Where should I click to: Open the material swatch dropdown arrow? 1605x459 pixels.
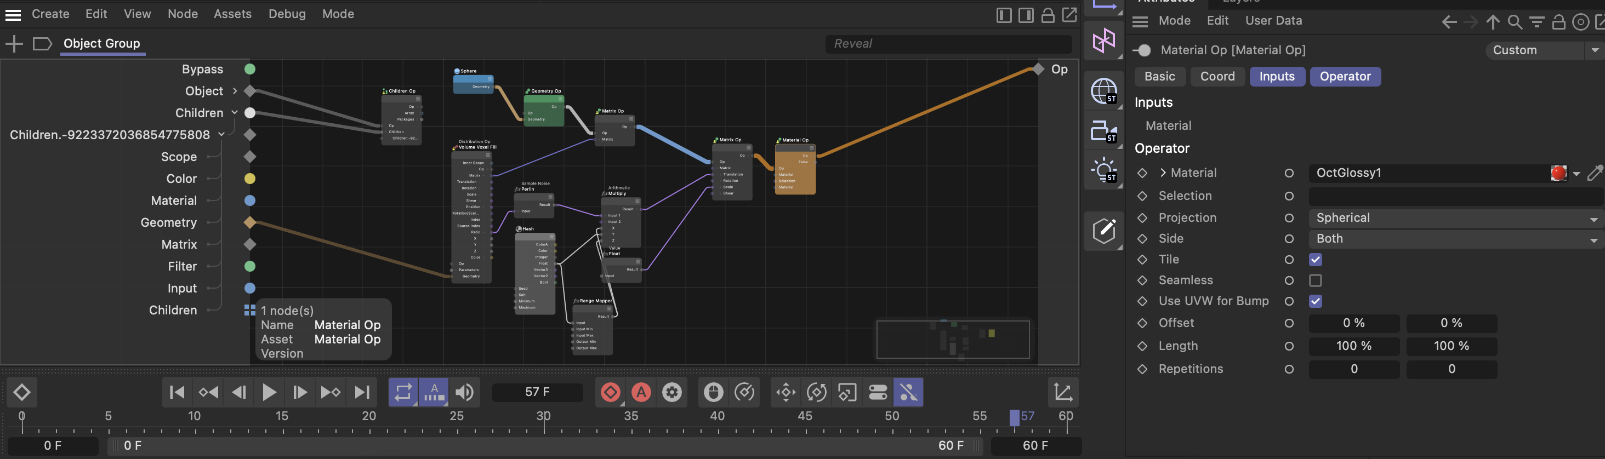coord(1576,174)
